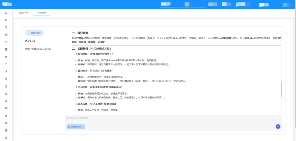Click the user profile icon in the sidebar
296x141 pixels.
6,71
